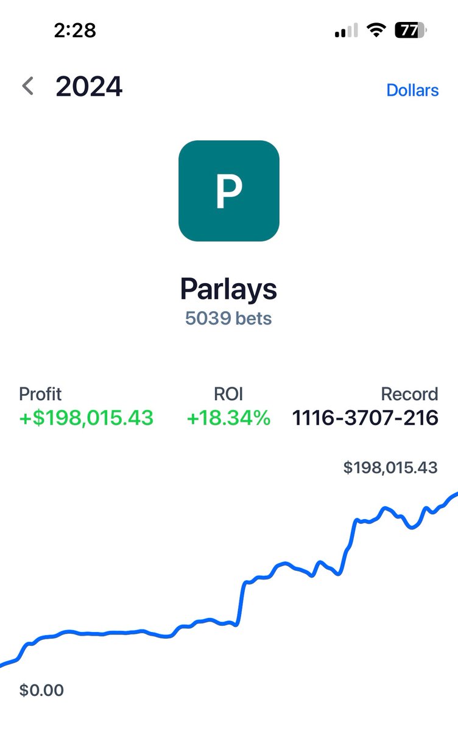Switch units using the Dollars link
458x732 pixels.
[412, 90]
